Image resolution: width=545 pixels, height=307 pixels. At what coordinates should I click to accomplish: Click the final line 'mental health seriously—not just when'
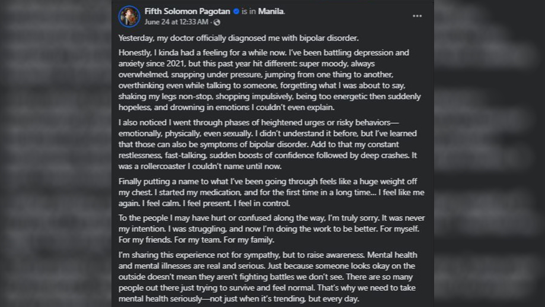click(238, 299)
